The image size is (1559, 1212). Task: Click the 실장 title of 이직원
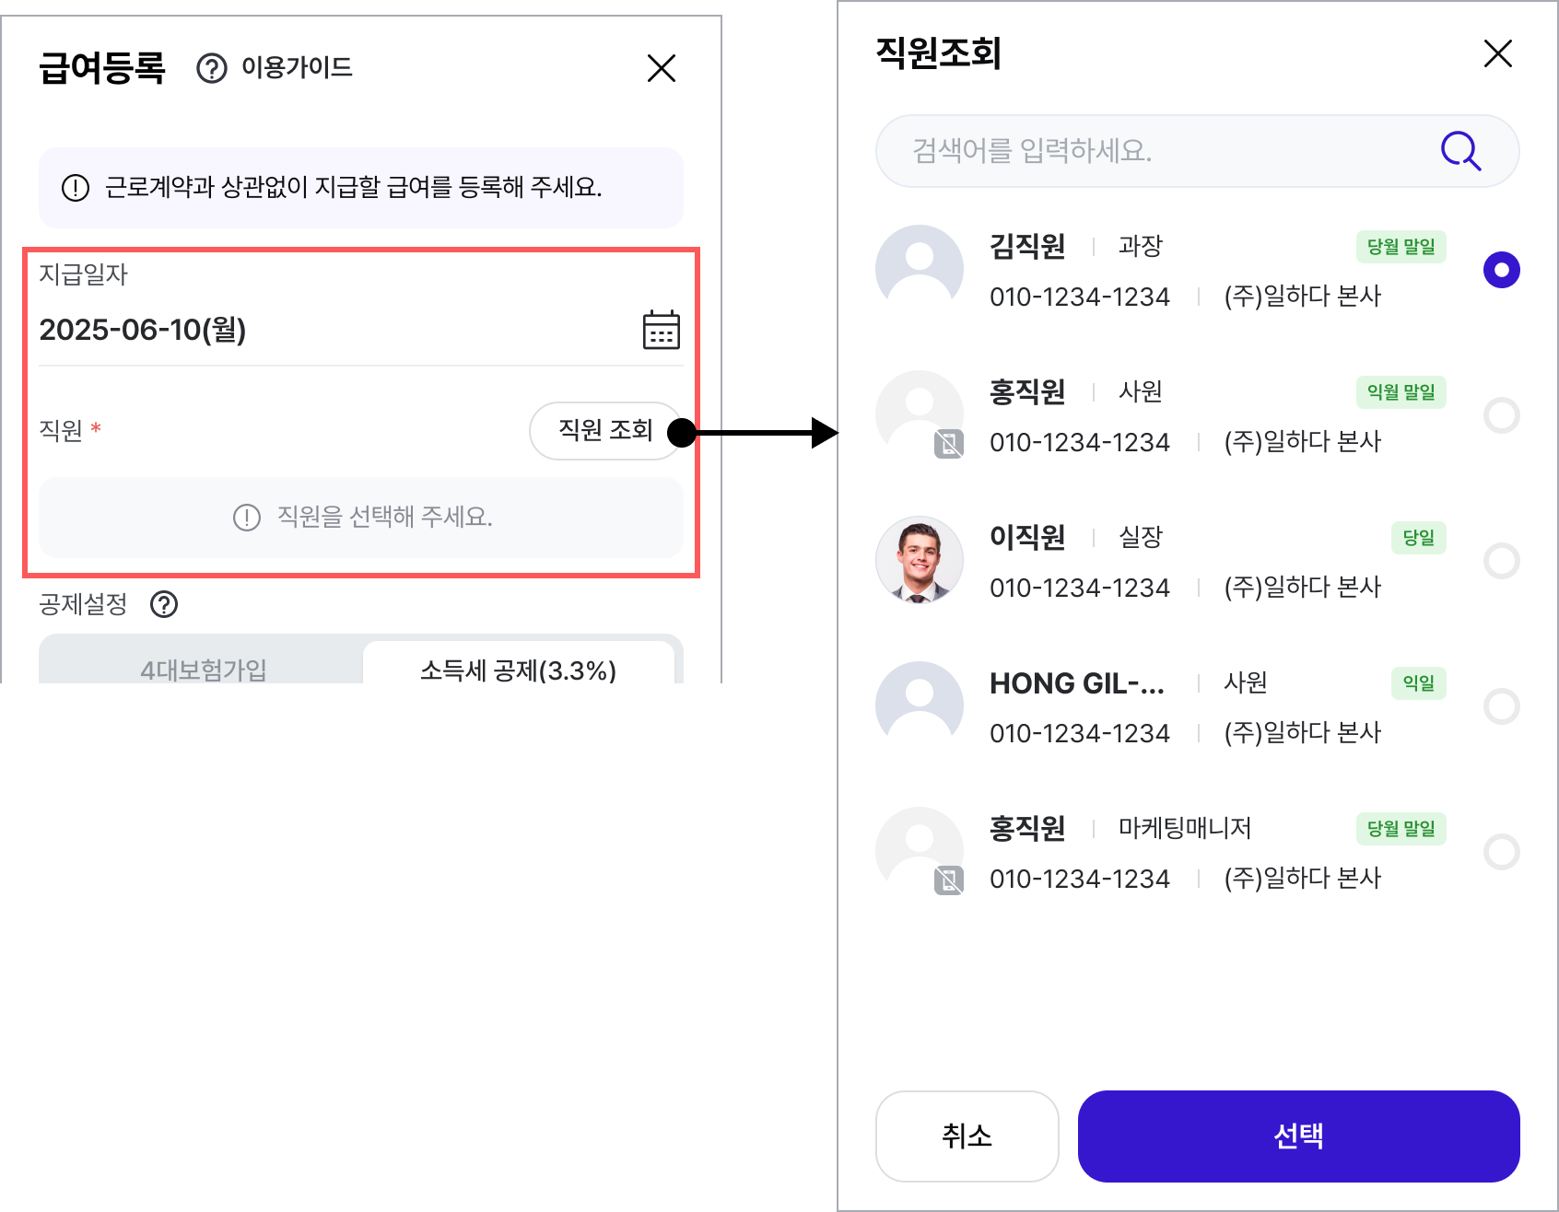pyautogui.click(x=1141, y=537)
